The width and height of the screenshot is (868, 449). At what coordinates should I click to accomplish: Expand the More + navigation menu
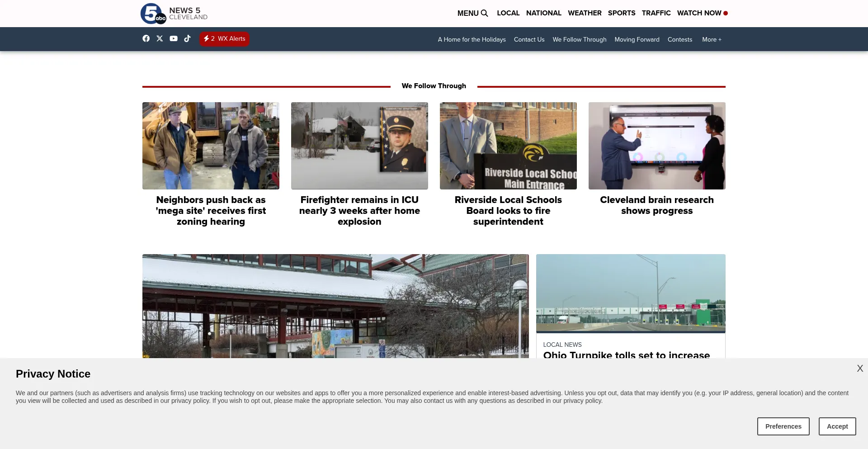point(712,39)
